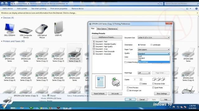Viewport: 199px width, 111px height.
Task: Click the volume icon in system tray
Action: tap(182, 107)
